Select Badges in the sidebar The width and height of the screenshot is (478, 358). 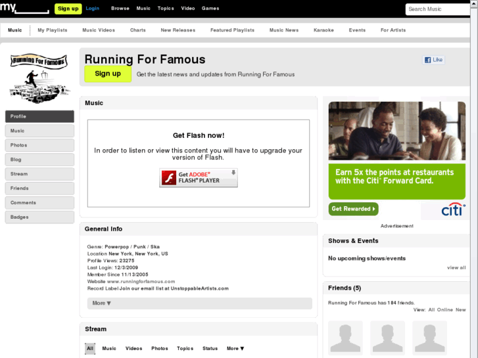pyautogui.click(x=39, y=217)
